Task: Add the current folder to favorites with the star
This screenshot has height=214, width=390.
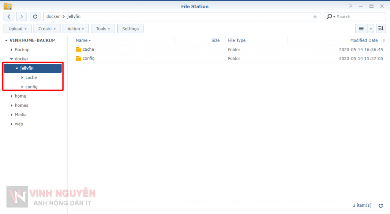Action: point(315,17)
